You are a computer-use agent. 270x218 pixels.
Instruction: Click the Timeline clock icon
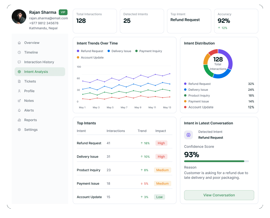coord(19,52)
